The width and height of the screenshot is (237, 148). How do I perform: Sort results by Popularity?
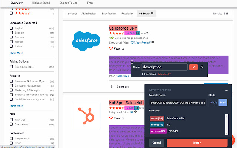(x=127, y=14)
